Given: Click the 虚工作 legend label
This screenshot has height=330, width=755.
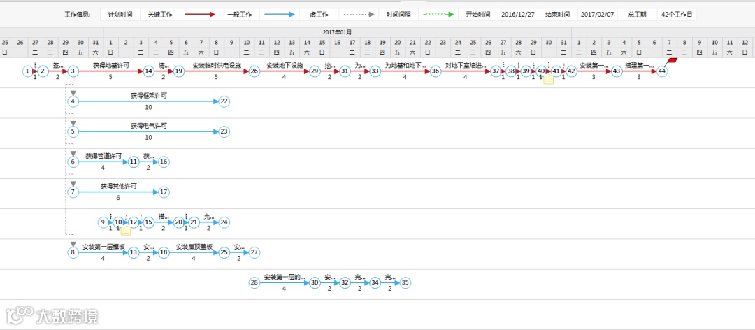Looking at the screenshot, I should click(x=319, y=15).
